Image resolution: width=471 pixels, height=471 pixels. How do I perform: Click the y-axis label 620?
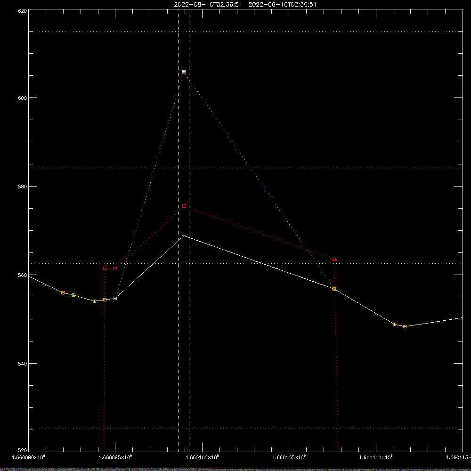23,11
